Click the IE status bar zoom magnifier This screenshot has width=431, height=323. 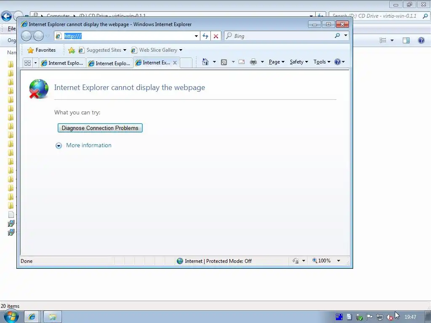coord(315,260)
